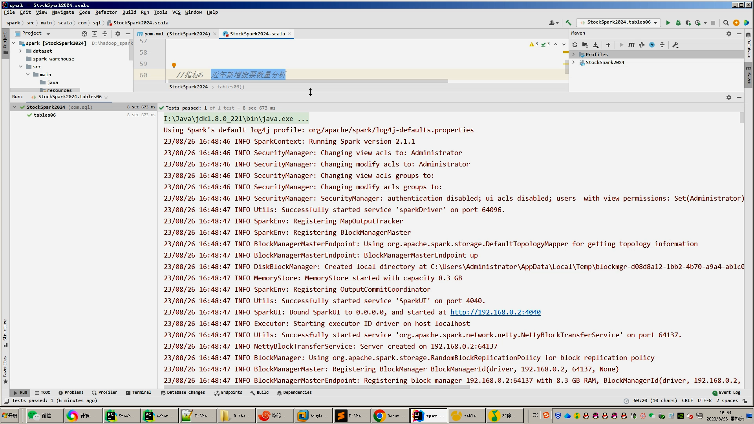
Task: Click the green Run test button
Action: pyautogui.click(x=668, y=23)
